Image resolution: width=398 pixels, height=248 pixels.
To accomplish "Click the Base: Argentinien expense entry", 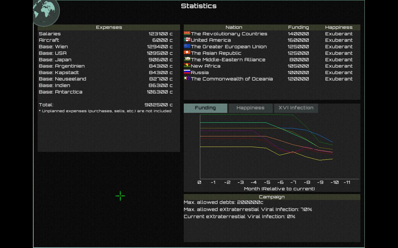I will pyautogui.click(x=106, y=66).
